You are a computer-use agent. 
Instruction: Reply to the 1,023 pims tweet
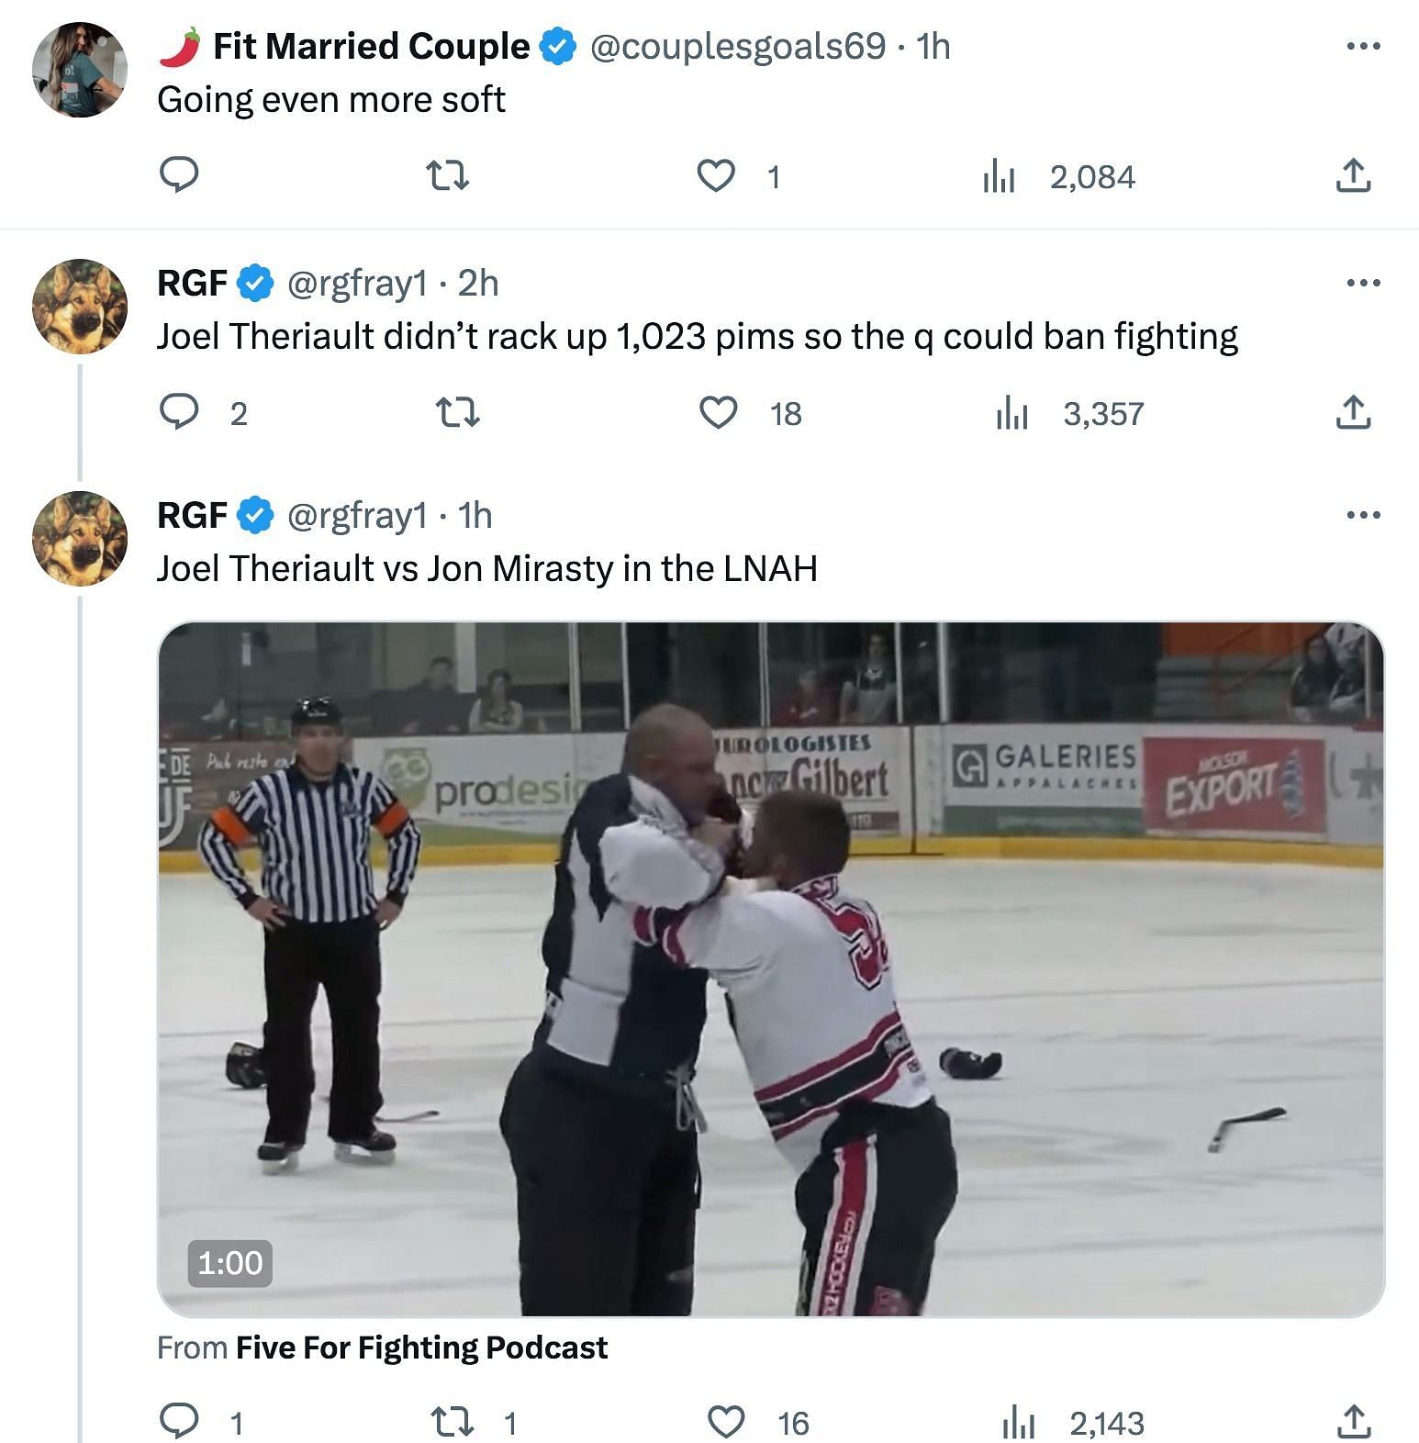179,412
